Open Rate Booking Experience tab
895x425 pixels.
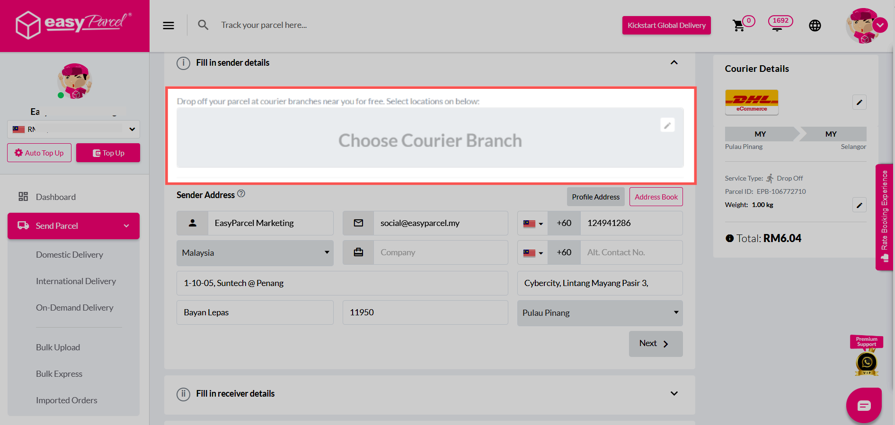pyautogui.click(x=884, y=217)
